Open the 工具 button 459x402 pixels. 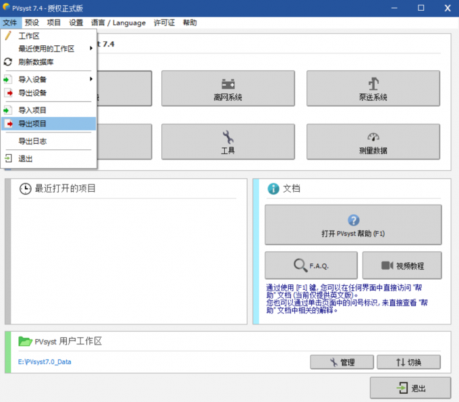click(x=228, y=142)
